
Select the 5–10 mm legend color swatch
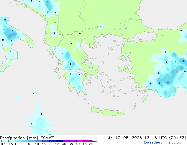click(x=32, y=141)
